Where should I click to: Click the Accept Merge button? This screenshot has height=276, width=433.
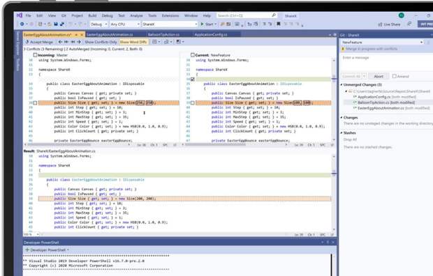[x=39, y=42]
